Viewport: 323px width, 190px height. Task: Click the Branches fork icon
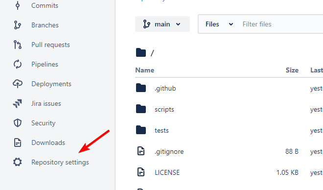point(18,25)
